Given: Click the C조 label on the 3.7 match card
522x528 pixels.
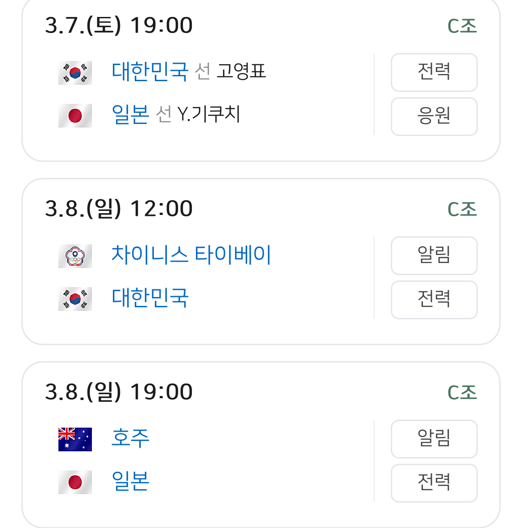Looking at the screenshot, I should coord(462,26).
